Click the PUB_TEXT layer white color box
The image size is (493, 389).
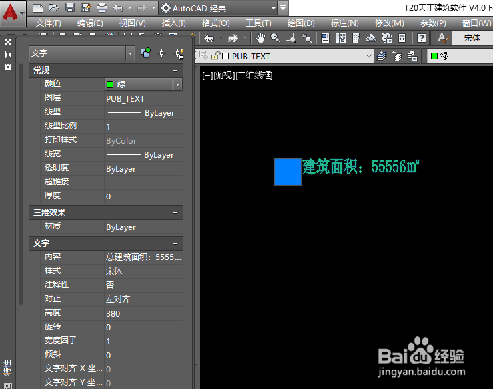coord(225,56)
